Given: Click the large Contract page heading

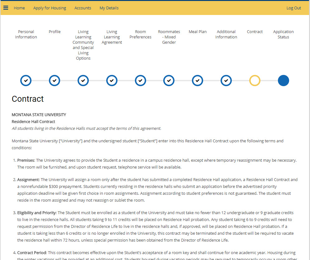Looking at the screenshot, I should pyautogui.click(x=28, y=99).
